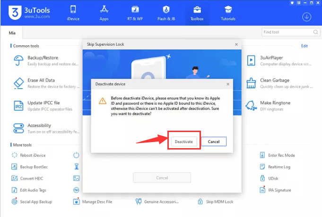Viewport: 322px width, 217px height.
Task: Open the UDisk tool
Action: [x=269, y=178]
